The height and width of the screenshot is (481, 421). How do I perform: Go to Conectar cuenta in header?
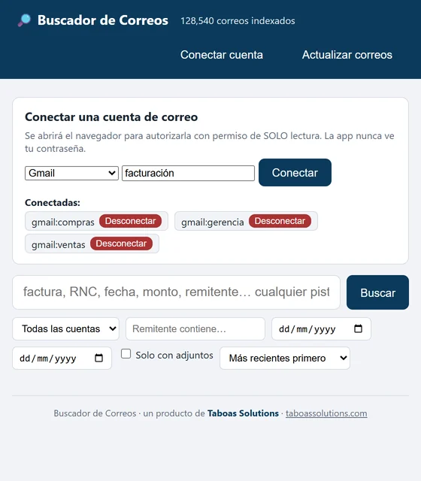[222, 55]
